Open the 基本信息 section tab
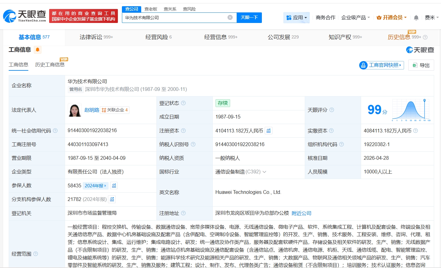 click(34, 37)
